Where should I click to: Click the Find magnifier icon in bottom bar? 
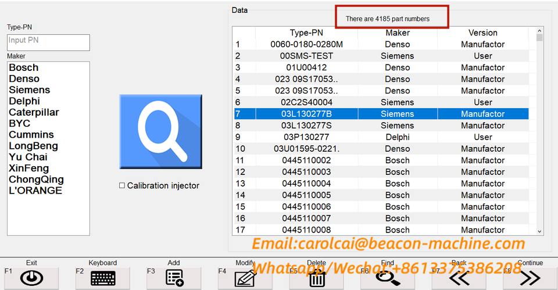(x=388, y=278)
